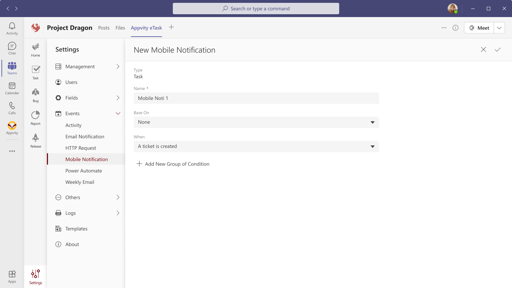
Task: Switch to the Posts tab
Action: tap(104, 28)
